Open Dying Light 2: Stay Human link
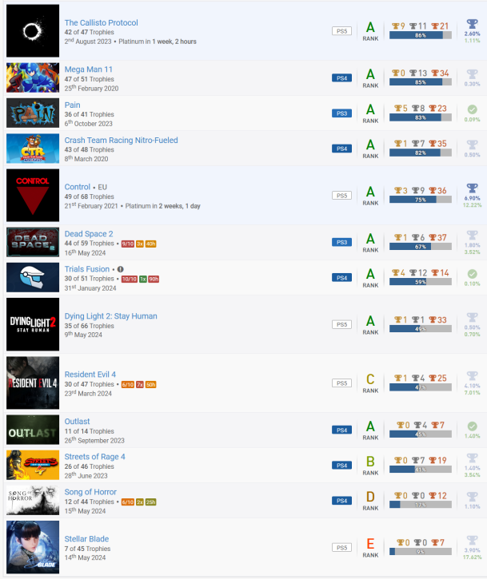 (110, 316)
